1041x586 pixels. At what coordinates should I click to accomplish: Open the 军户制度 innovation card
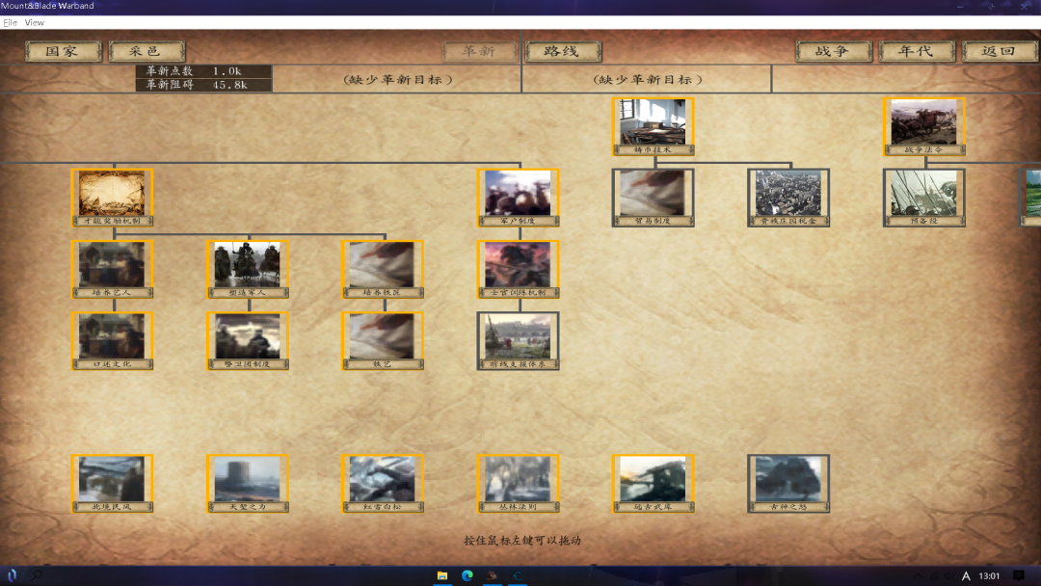(x=519, y=198)
